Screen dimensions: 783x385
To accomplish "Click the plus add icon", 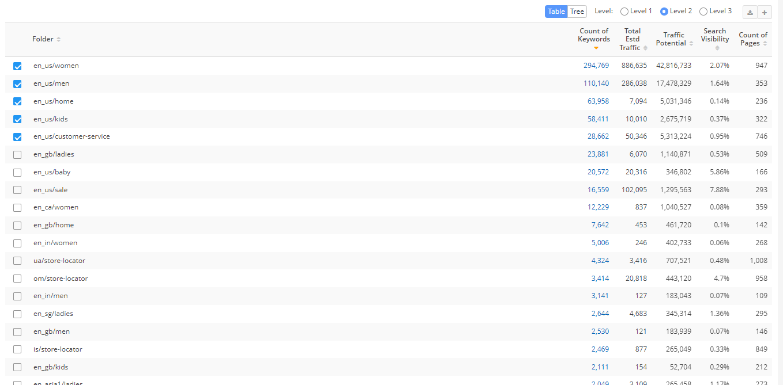I will [765, 12].
